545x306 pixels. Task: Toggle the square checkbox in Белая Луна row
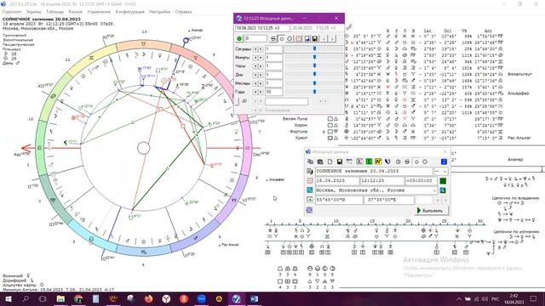330,119
